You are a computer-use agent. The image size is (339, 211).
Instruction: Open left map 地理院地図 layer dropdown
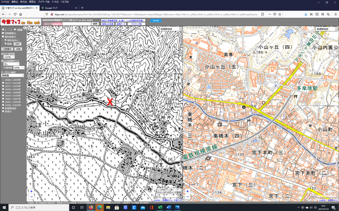pos(171,29)
